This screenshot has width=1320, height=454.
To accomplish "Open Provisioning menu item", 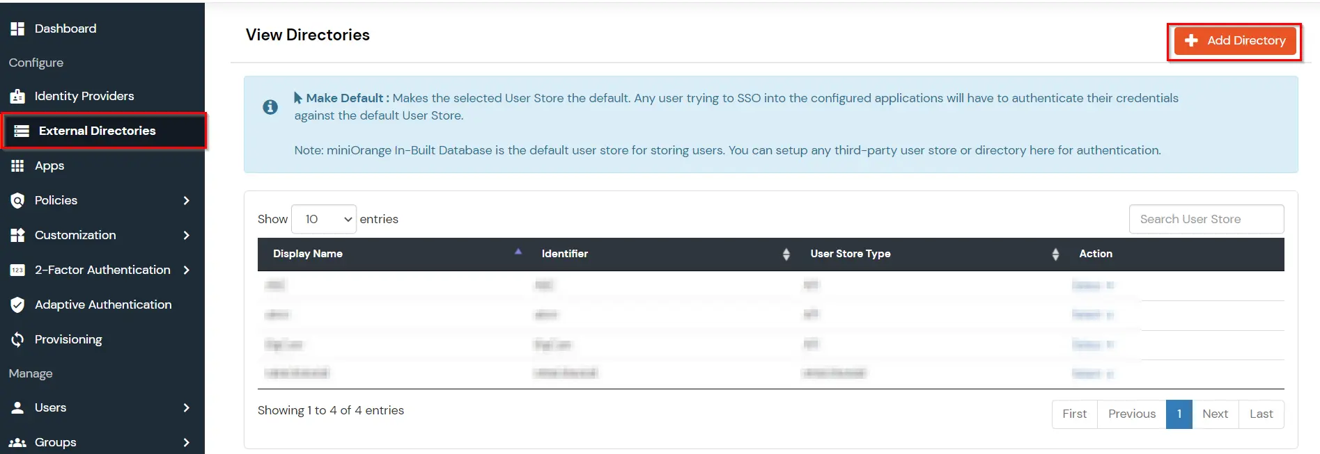I will pos(68,339).
